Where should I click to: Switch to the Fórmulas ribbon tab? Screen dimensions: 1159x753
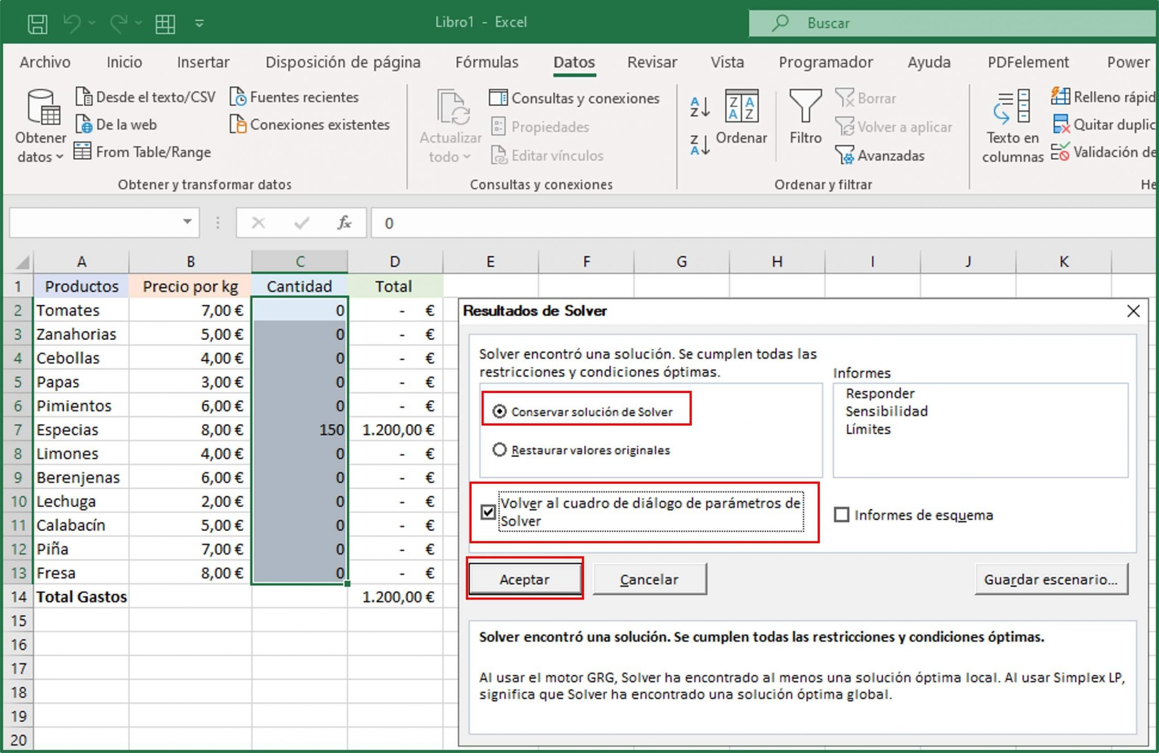(x=486, y=62)
